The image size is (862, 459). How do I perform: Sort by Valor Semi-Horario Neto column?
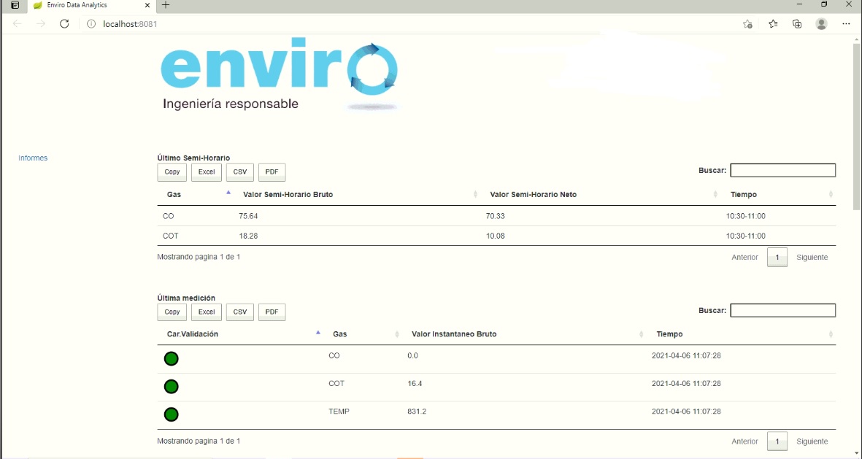tap(600, 195)
